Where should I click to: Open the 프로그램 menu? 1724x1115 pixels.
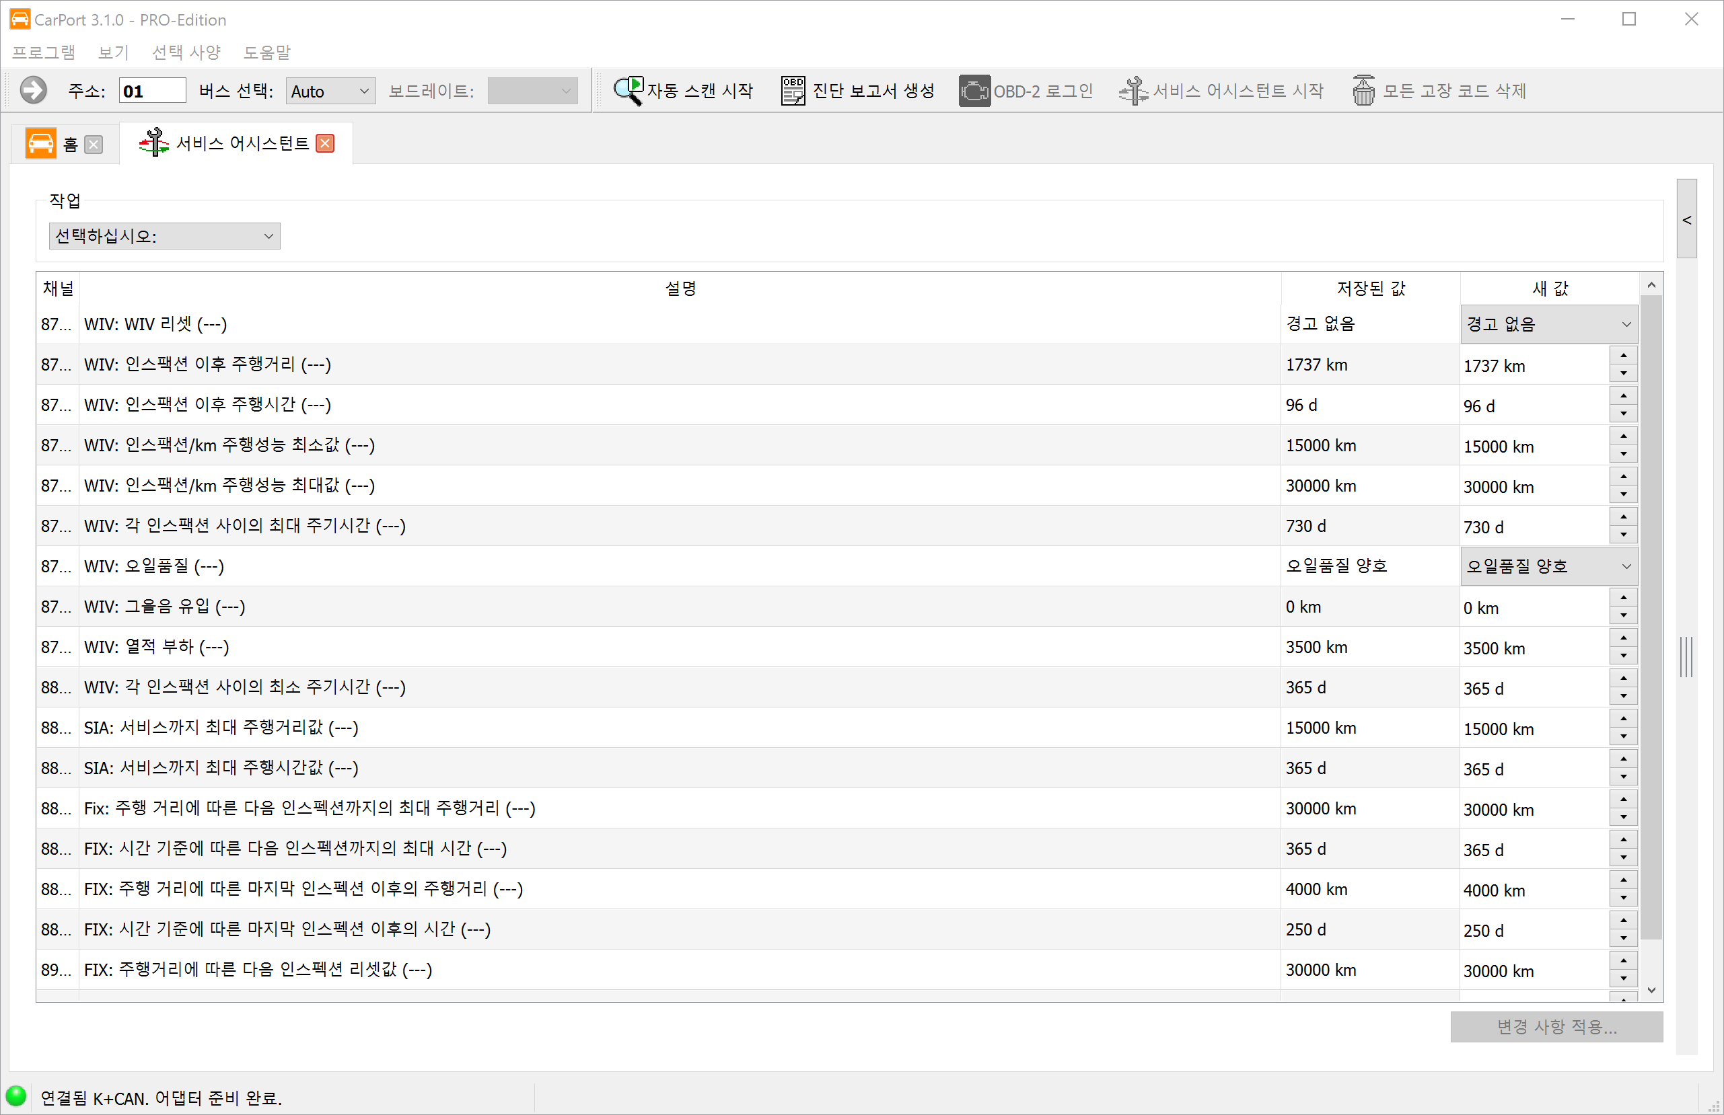pos(43,51)
